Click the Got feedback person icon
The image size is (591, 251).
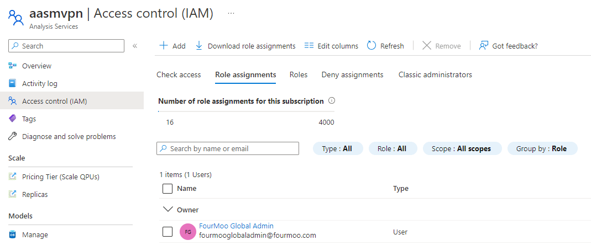[x=484, y=46]
